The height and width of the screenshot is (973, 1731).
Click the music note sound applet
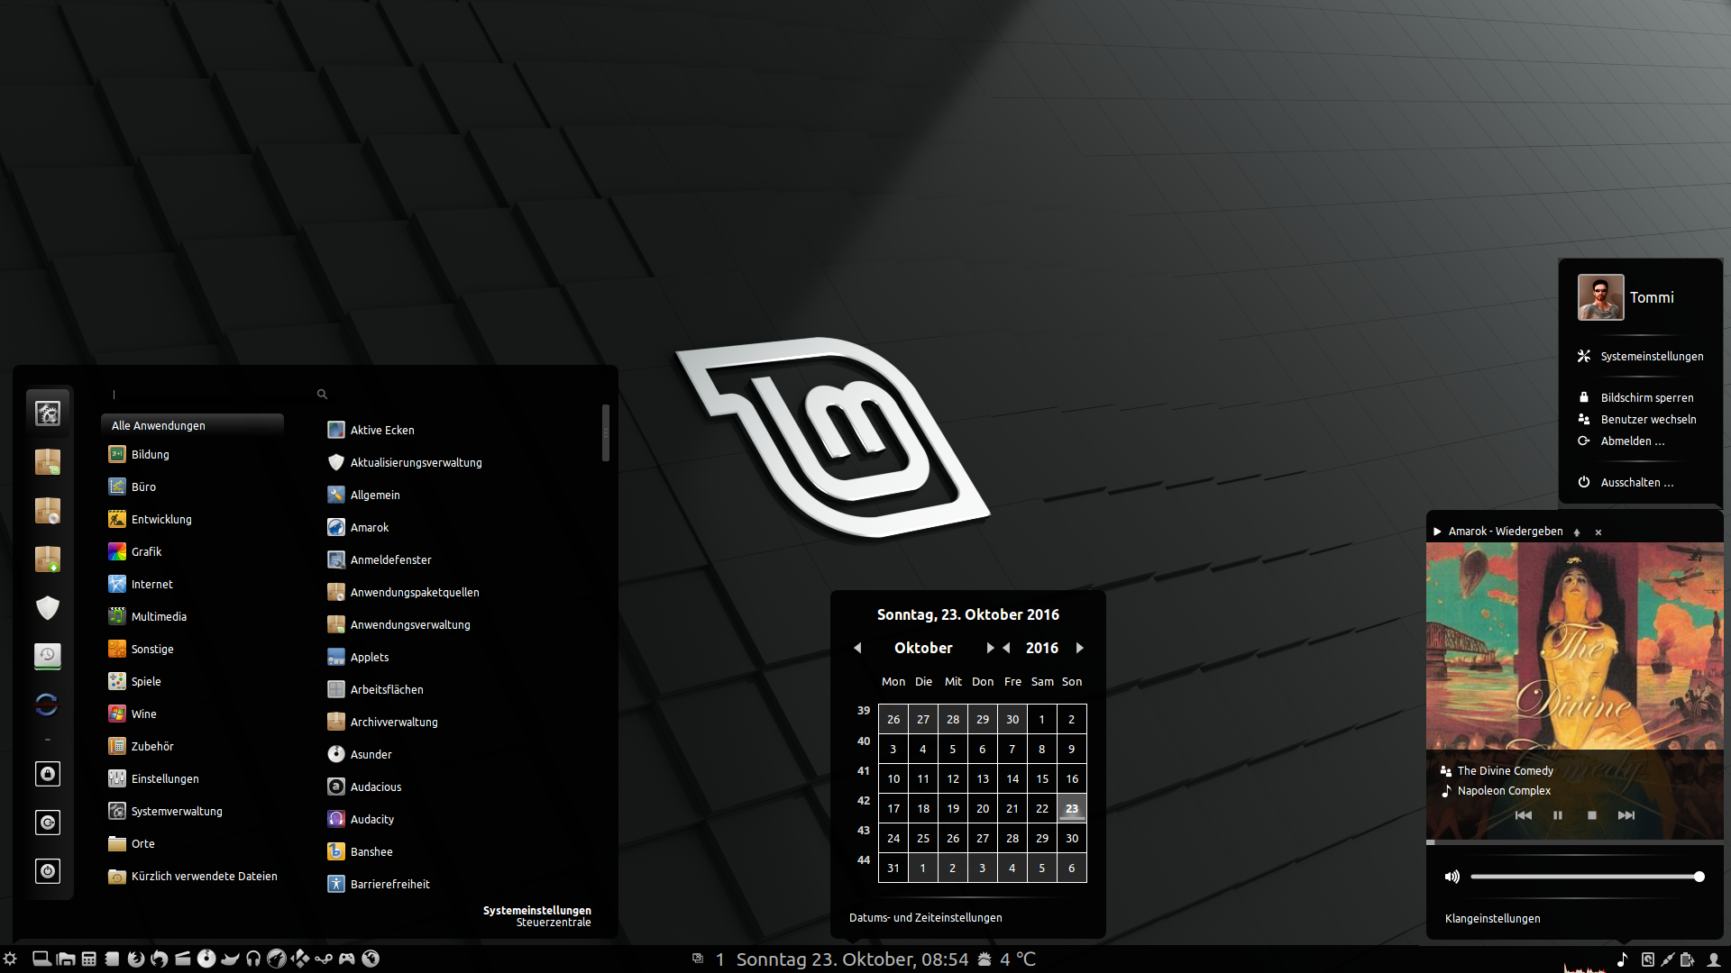(x=1622, y=959)
